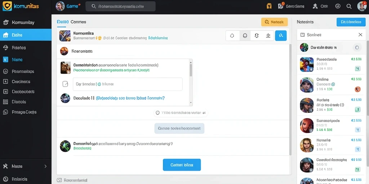Click the green text under Domentahdon
369x184 pixels.
[x=111, y=70]
